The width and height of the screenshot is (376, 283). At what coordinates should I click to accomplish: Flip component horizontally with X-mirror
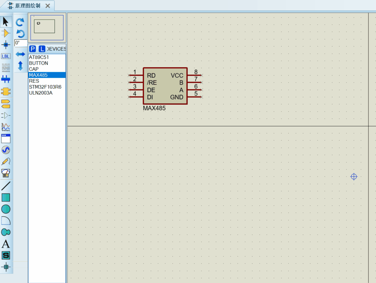[20, 54]
